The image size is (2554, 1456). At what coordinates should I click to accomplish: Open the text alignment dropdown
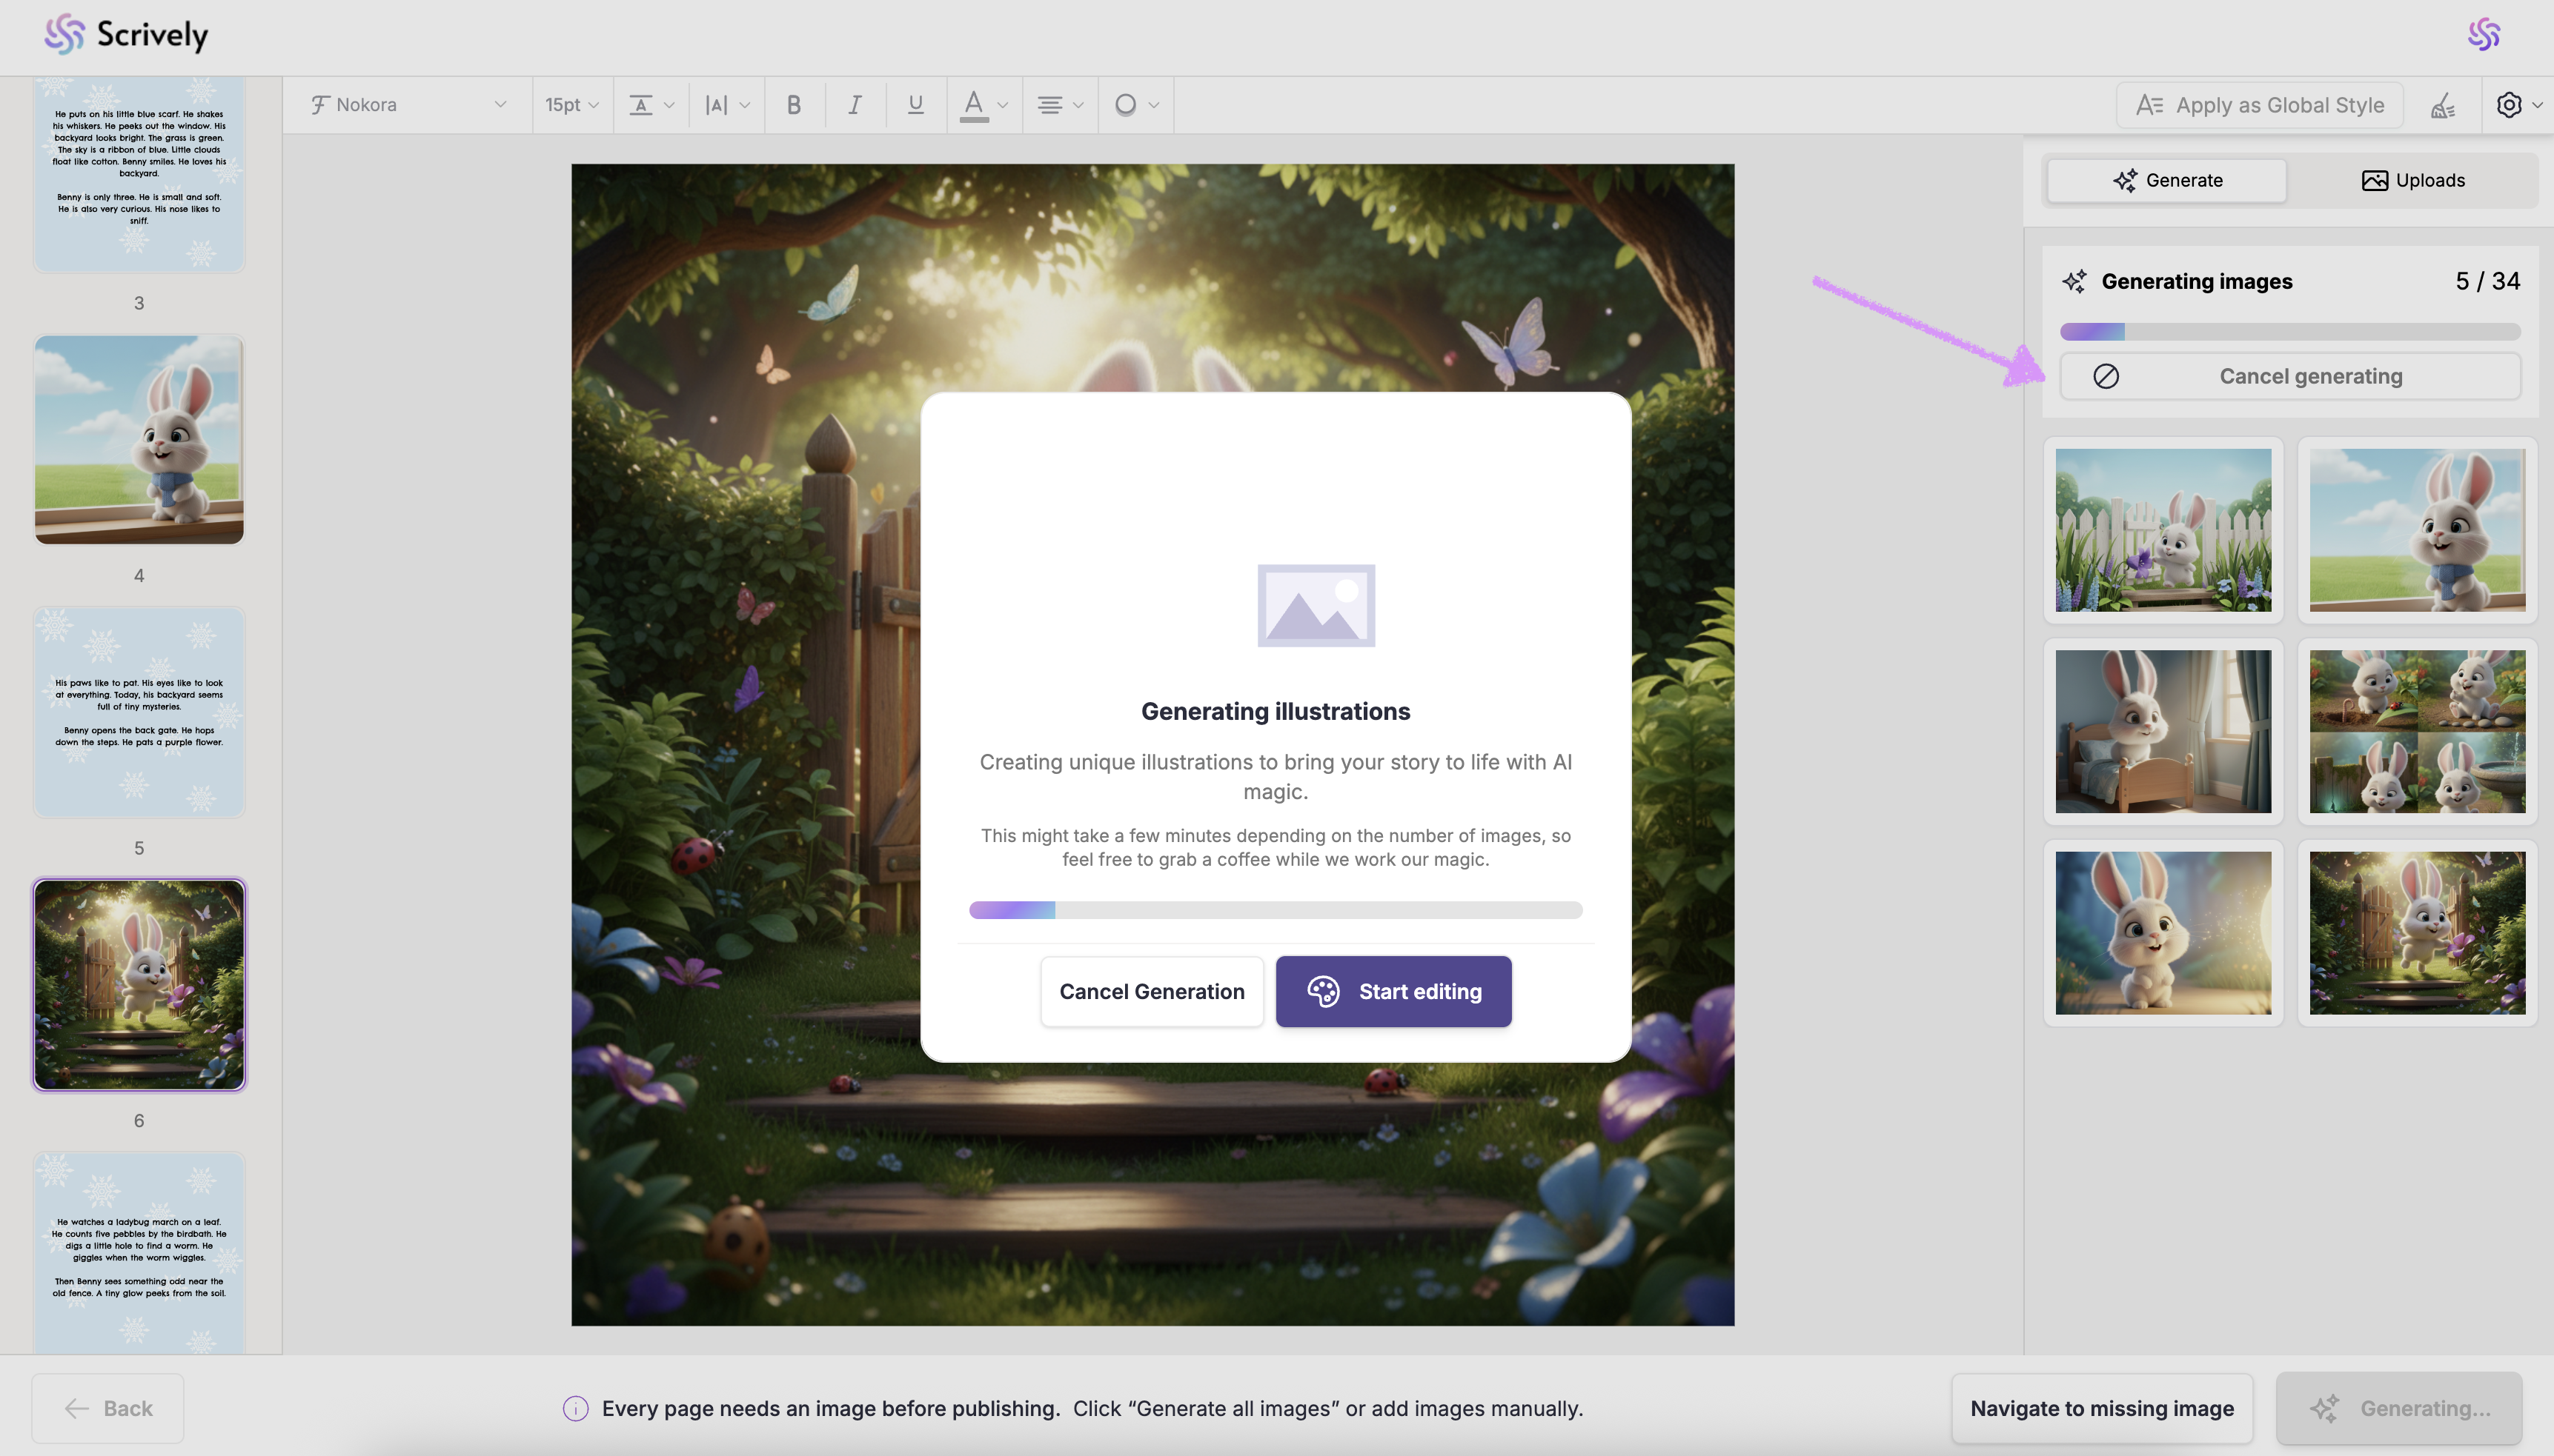(1060, 105)
